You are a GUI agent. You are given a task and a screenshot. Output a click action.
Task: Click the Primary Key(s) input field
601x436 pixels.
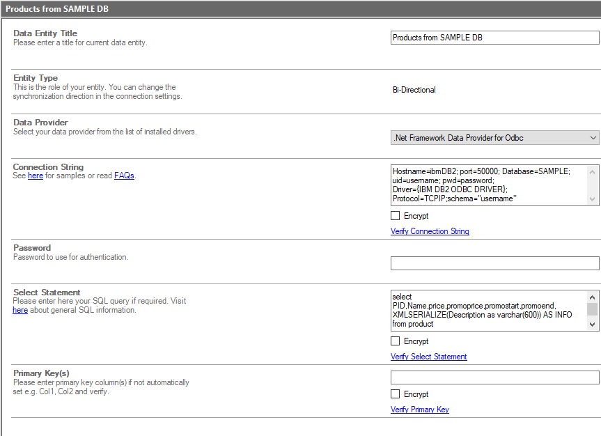coord(494,377)
